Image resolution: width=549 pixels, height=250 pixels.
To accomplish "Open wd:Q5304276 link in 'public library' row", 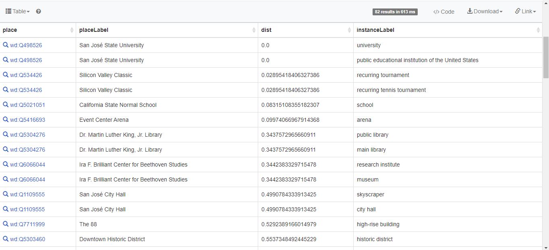I will pos(28,135).
